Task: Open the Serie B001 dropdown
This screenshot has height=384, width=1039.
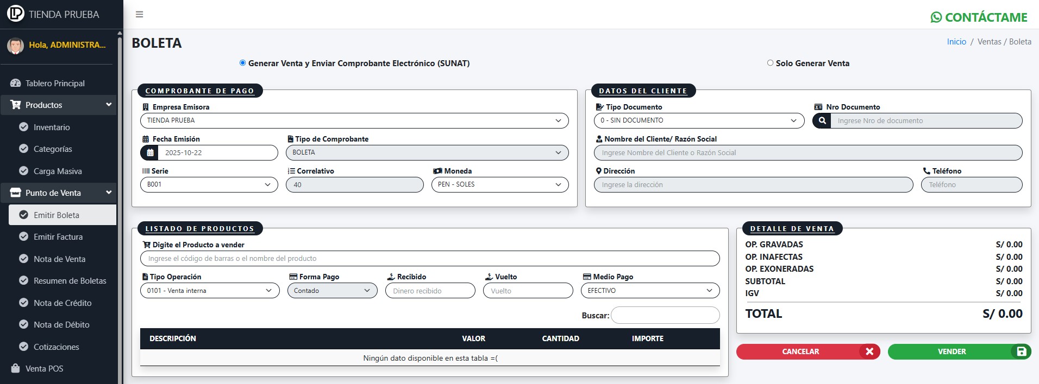Action: pos(209,184)
